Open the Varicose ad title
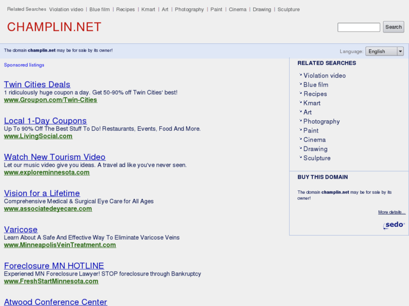409x306 pixels. (21, 229)
